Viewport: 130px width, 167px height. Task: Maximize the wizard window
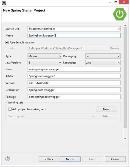click(116, 2)
